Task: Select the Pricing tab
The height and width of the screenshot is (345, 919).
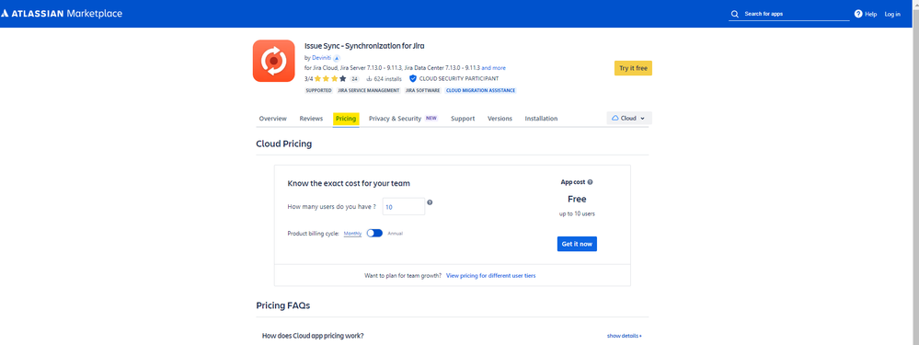Action: 346,119
